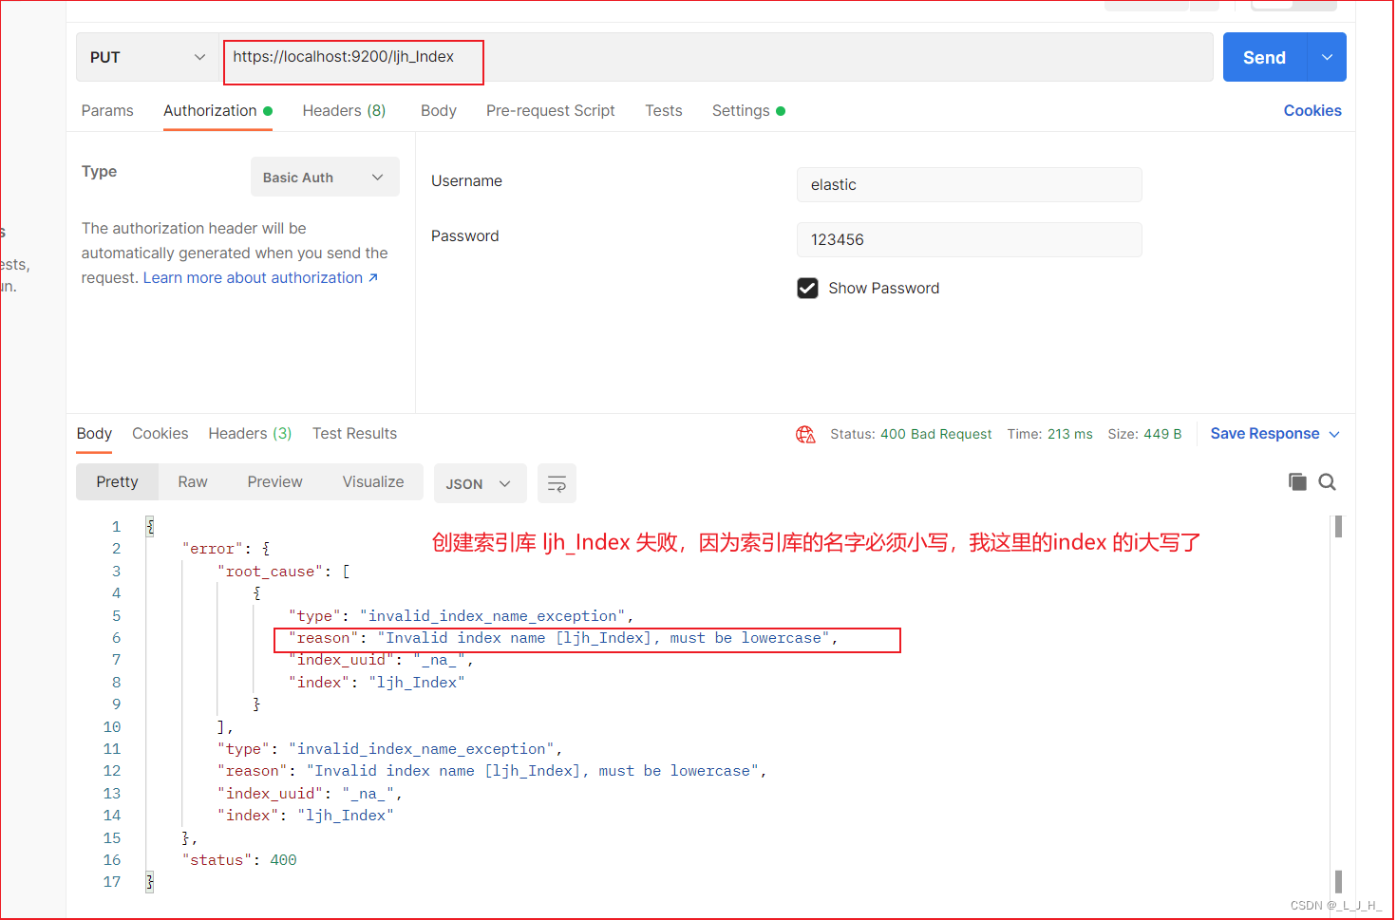Click the reason text on line 12
The image size is (1397, 920).
(492, 771)
